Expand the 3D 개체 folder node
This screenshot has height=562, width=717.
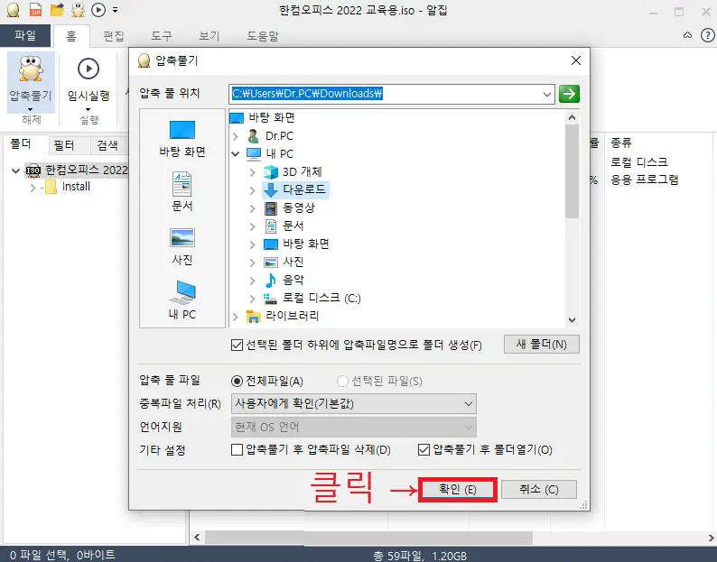[252, 172]
